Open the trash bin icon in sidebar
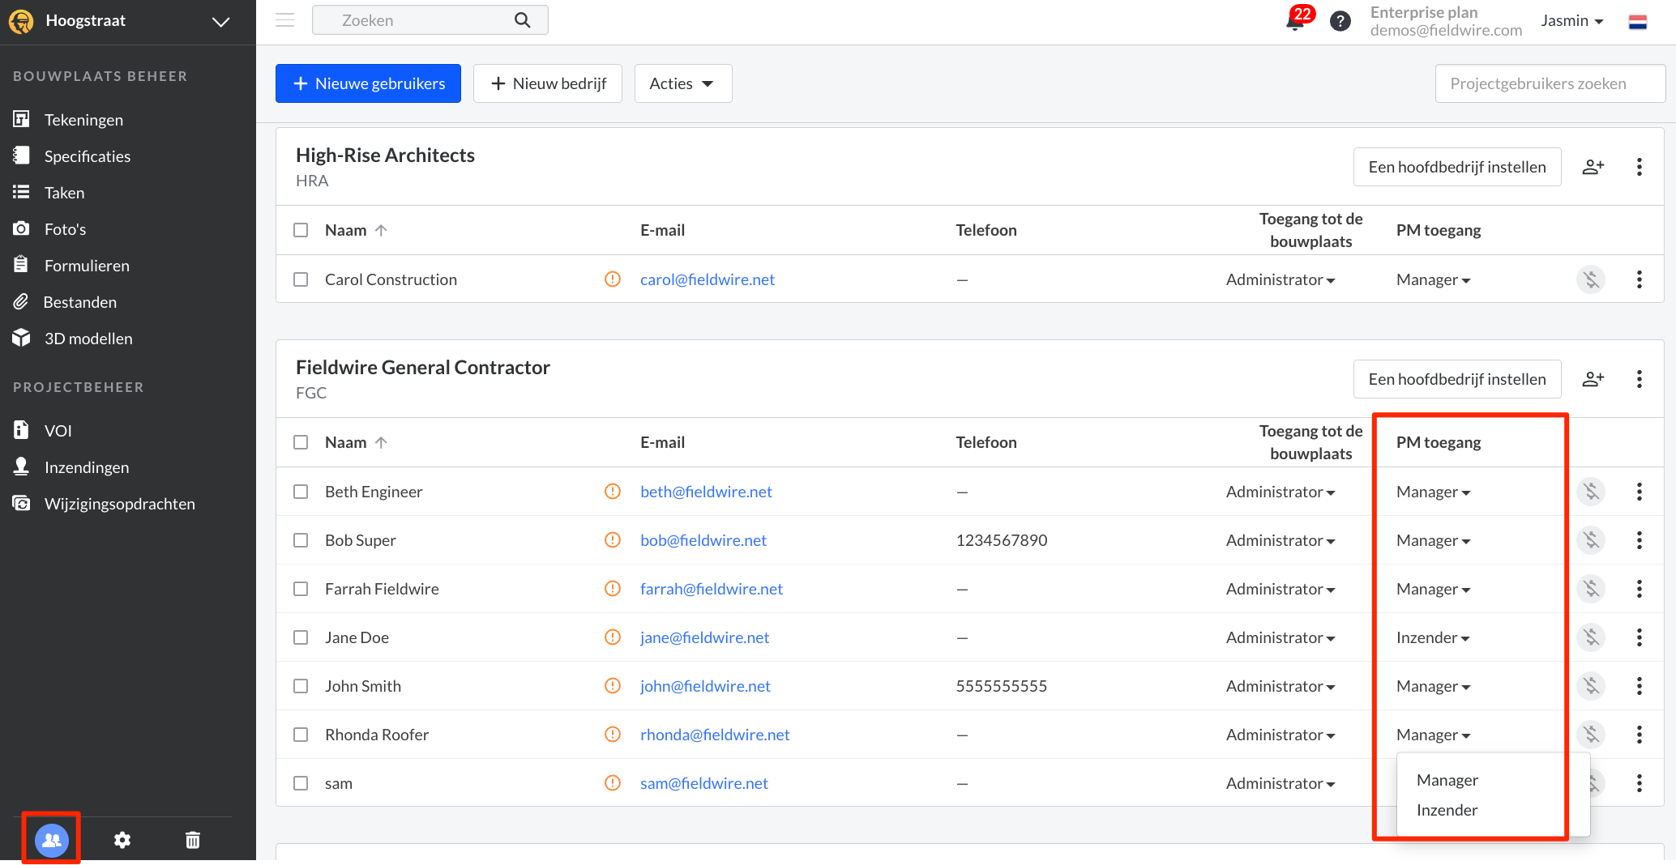 pyautogui.click(x=193, y=840)
